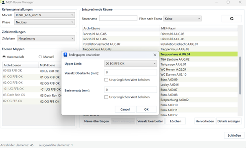Select MEP-Raum row Büro A.00.11
The image size is (246, 148).
(x=198, y=110)
